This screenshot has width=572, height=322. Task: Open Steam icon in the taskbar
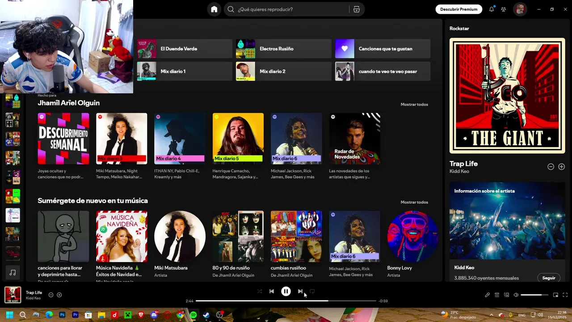pyautogui.click(x=206, y=315)
